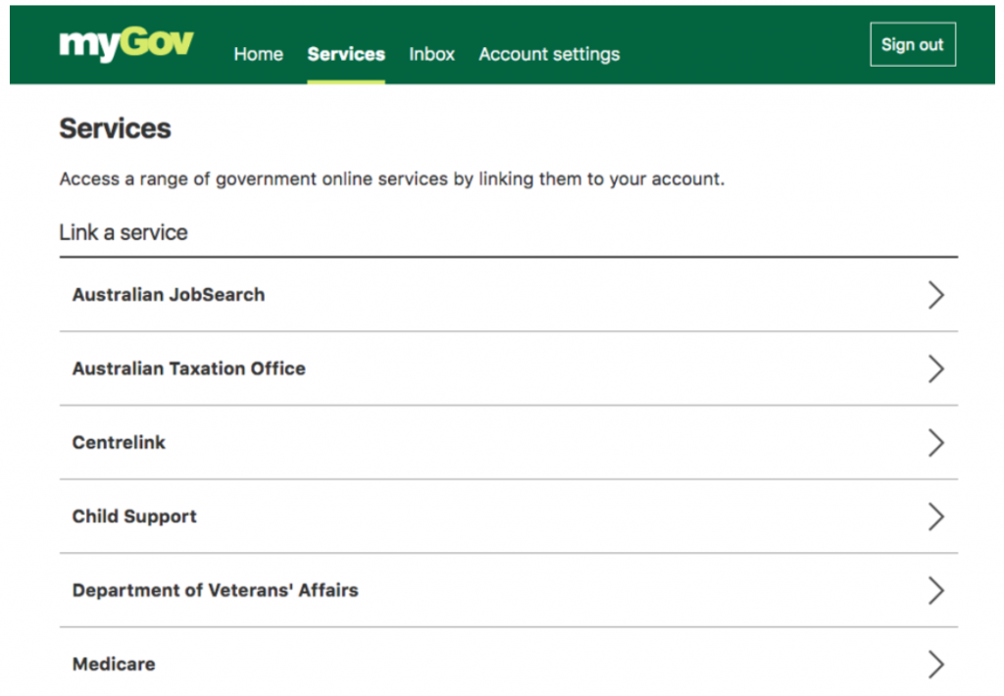
Task: Open the Centrelink service link
Action: pos(119,442)
